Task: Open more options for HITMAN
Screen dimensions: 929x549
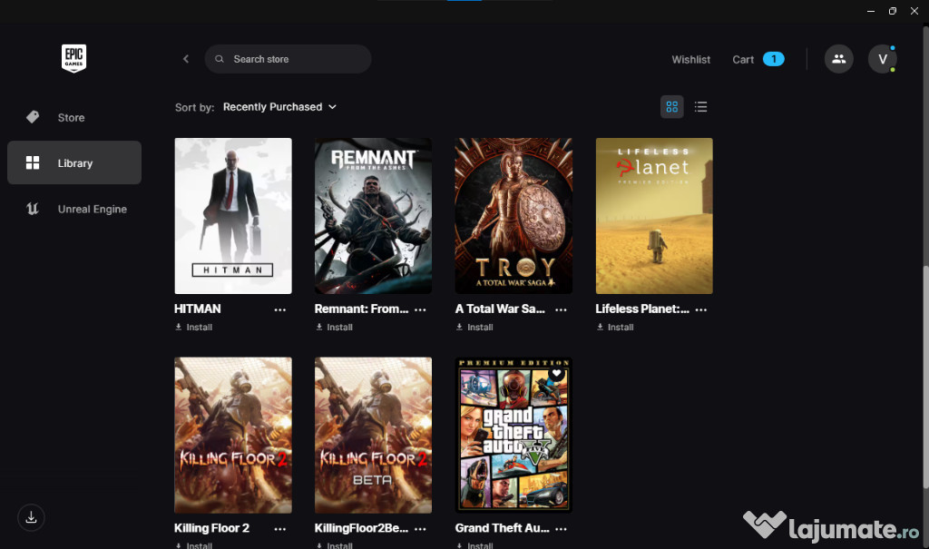Action: (x=280, y=309)
